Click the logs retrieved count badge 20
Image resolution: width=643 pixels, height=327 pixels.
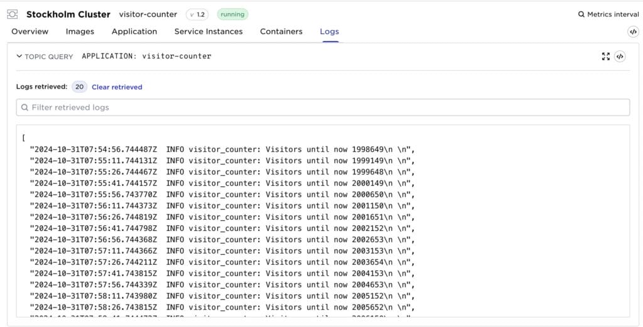(80, 87)
